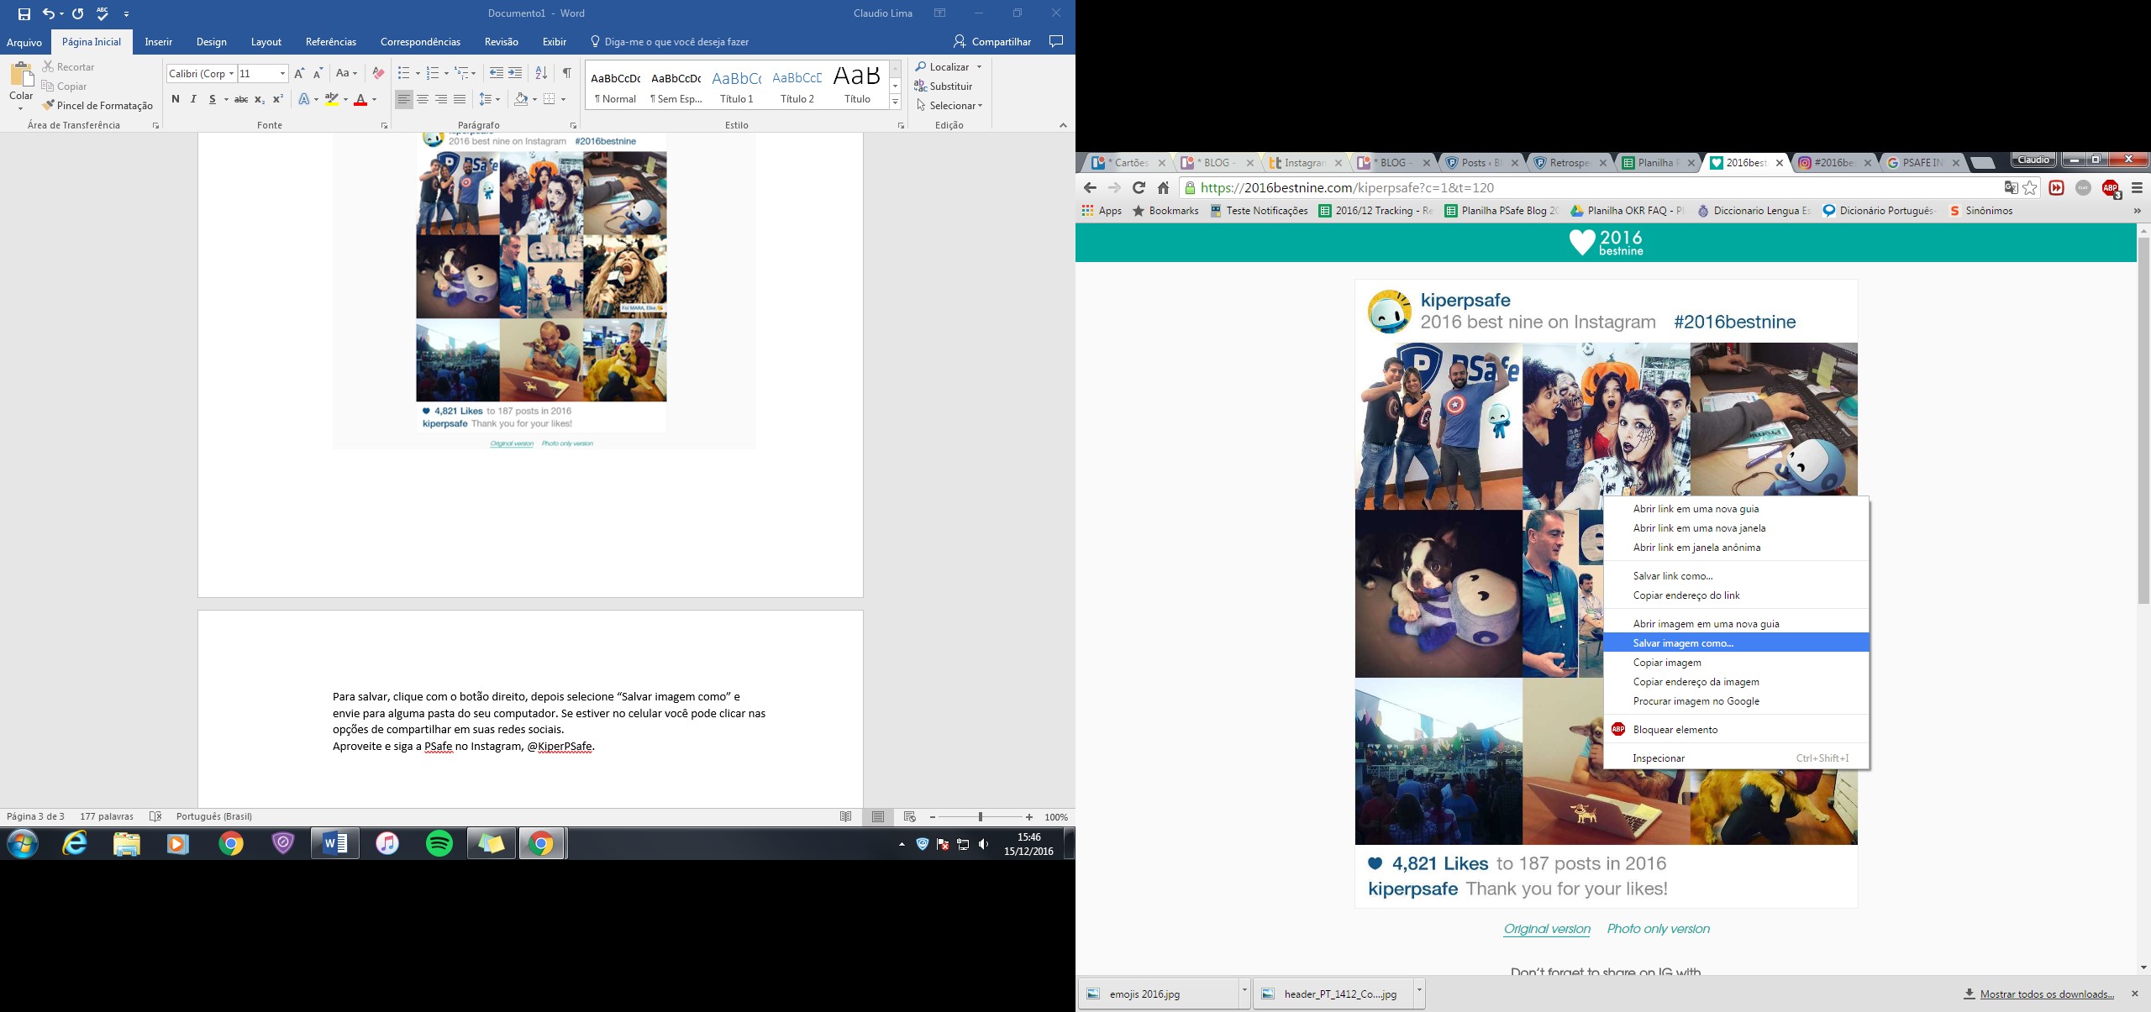Click the sort A-Z icon
Image resolution: width=2151 pixels, height=1012 pixels.
(x=541, y=73)
